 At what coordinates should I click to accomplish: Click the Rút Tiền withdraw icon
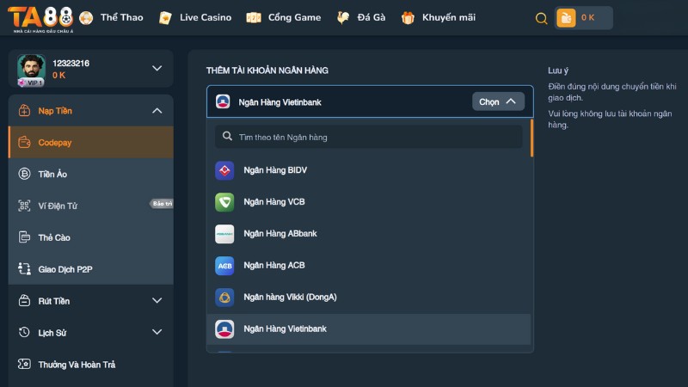click(x=24, y=301)
